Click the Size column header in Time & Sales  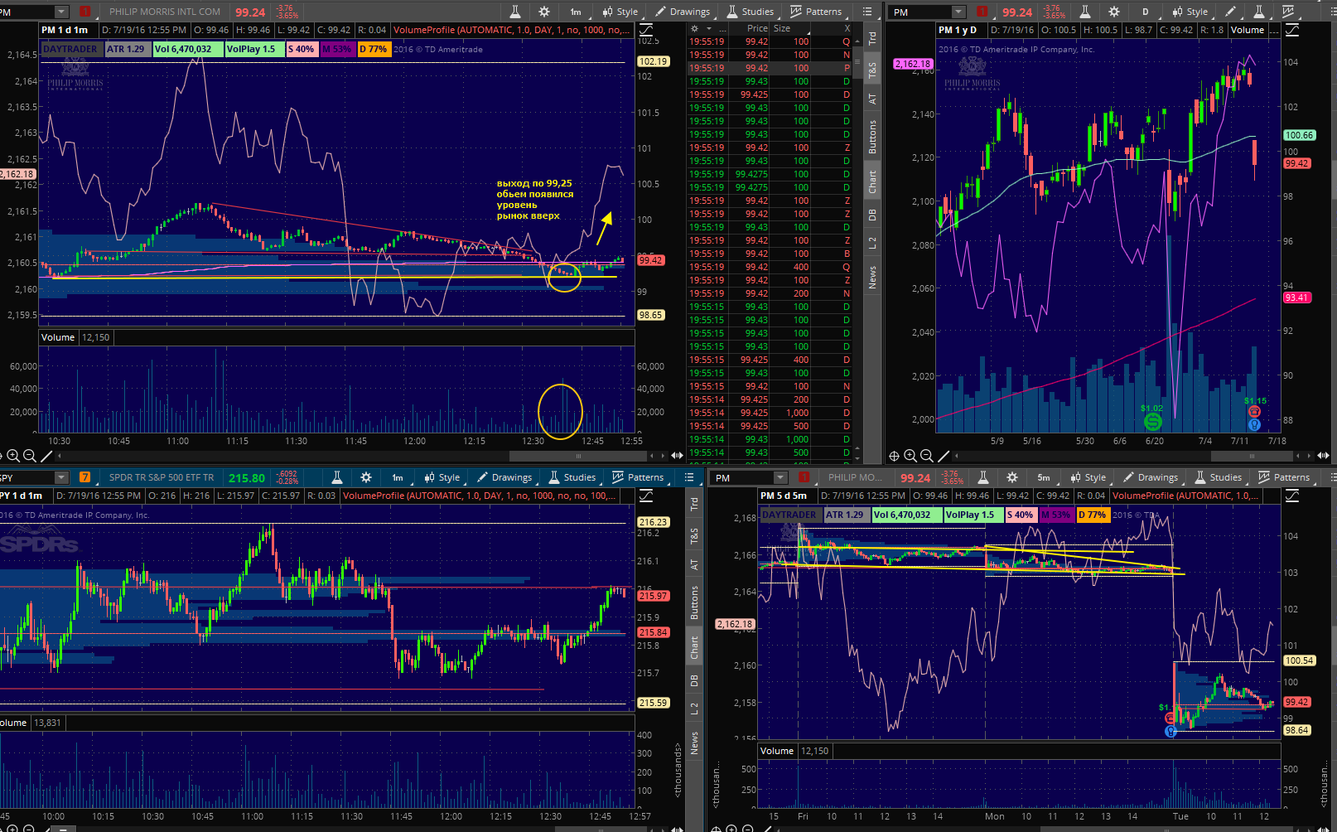[782, 28]
